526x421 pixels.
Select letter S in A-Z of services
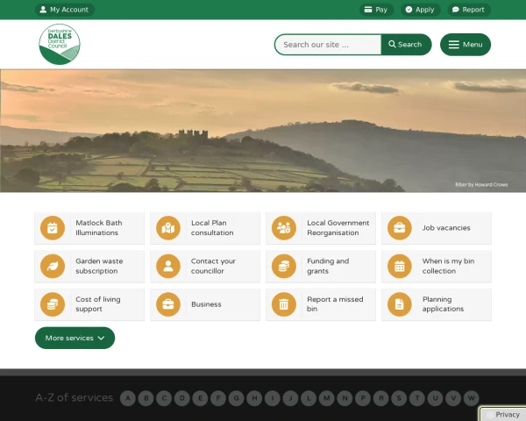399,398
